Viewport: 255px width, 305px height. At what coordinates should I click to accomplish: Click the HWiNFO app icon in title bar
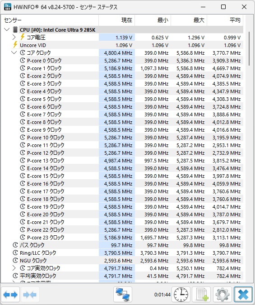click(8, 7)
